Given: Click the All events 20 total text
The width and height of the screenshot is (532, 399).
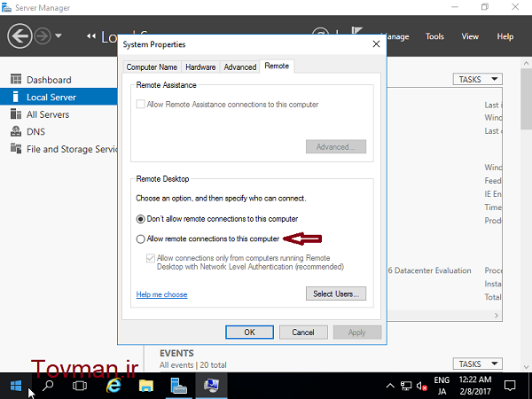Looking at the screenshot, I should [192, 365].
